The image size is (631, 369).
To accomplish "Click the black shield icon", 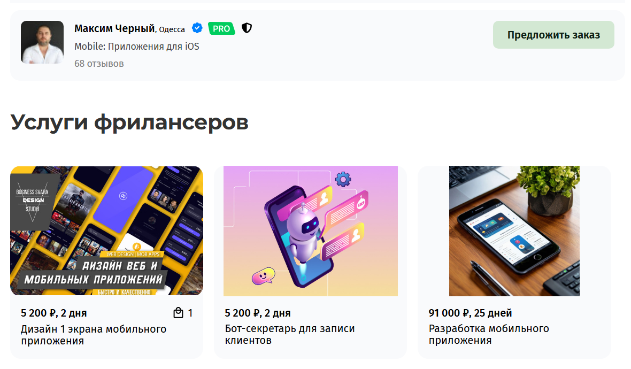I will click(x=247, y=28).
